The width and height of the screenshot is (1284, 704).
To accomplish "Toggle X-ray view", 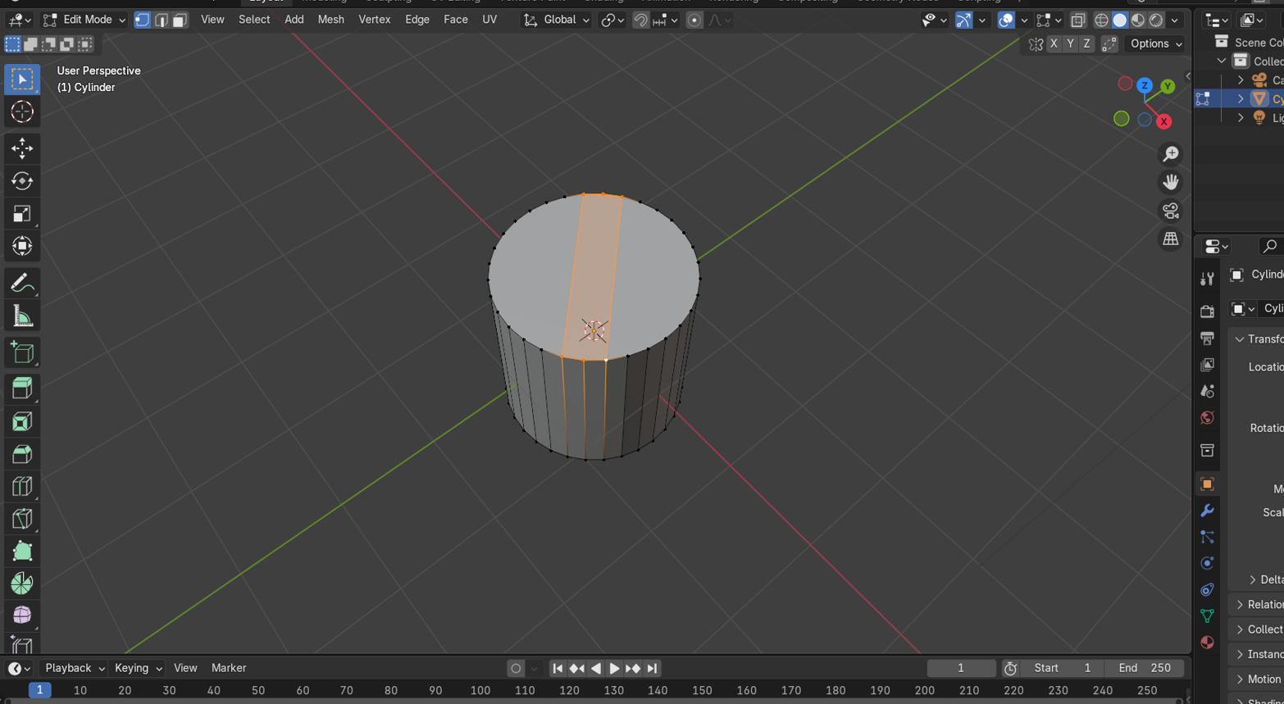I will [1077, 20].
